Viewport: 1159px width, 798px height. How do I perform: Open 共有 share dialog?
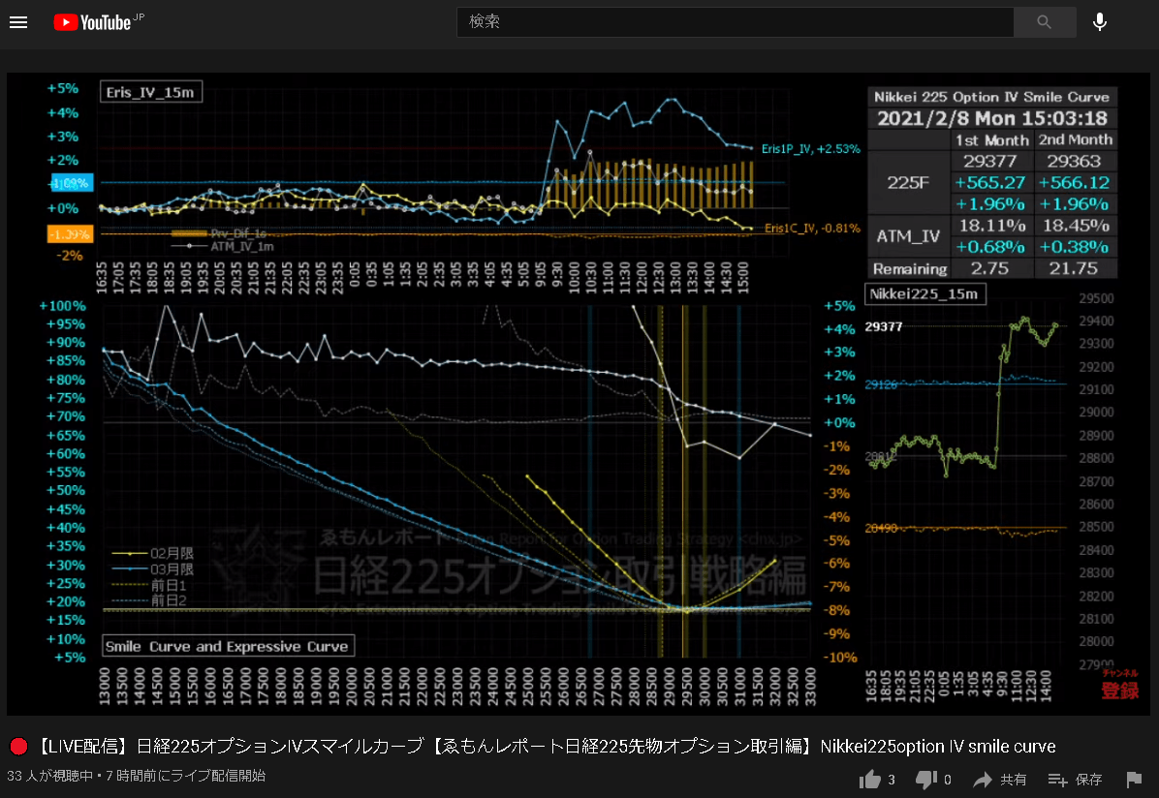pos(999,780)
